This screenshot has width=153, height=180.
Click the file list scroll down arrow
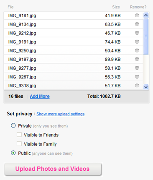point(146,87)
